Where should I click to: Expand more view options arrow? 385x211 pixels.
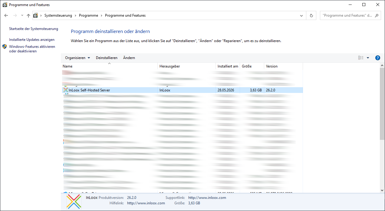368,58
